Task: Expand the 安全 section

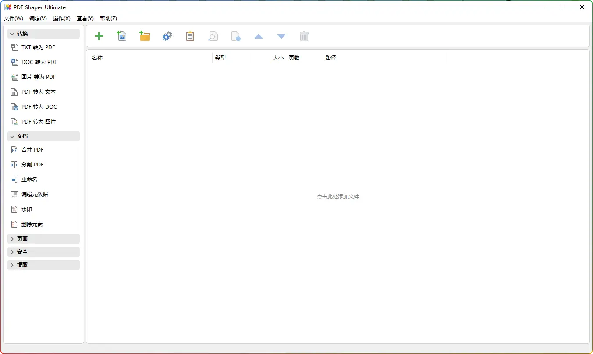Action: click(43, 252)
